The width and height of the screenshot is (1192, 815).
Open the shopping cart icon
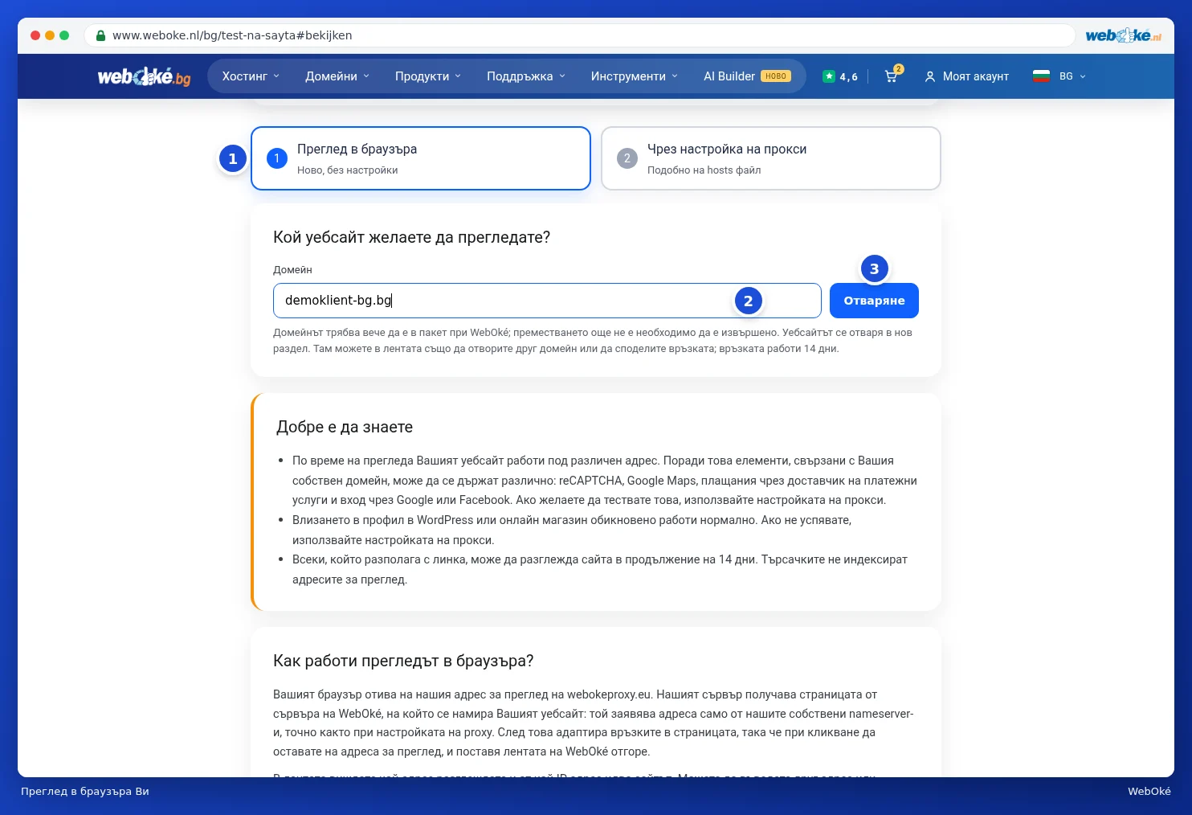[892, 76]
